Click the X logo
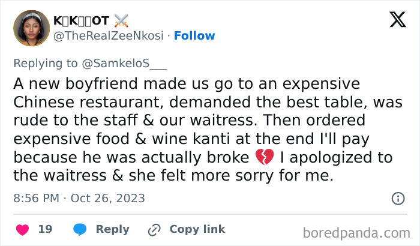The width and height of the screenshot is (420, 246). click(x=397, y=20)
